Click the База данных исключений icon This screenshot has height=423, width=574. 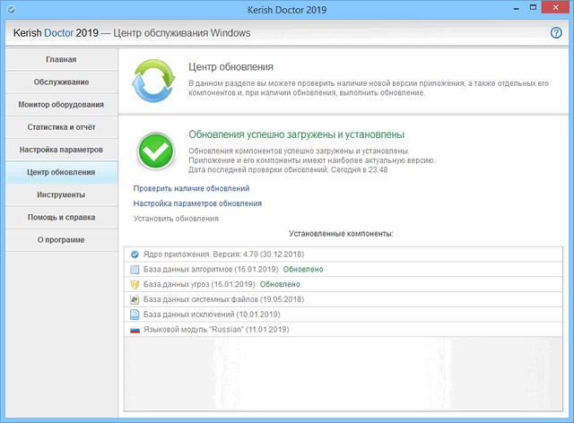click(x=135, y=315)
